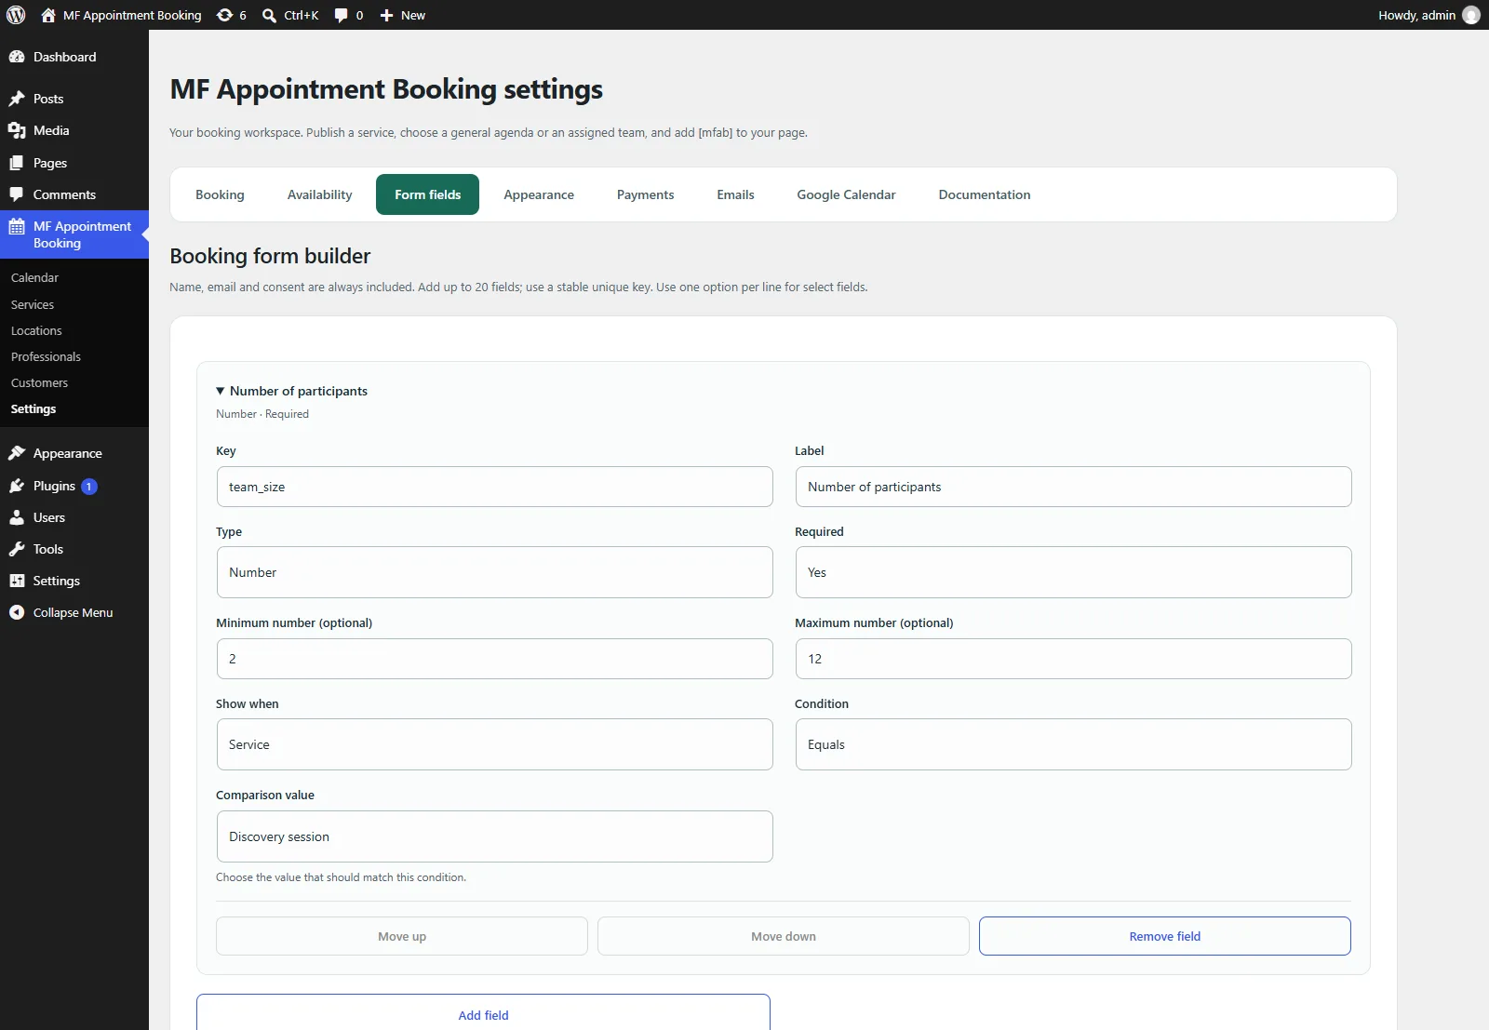Click the Key input containing team_size
This screenshot has width=1489, height=1030.
tap(494, 487)
